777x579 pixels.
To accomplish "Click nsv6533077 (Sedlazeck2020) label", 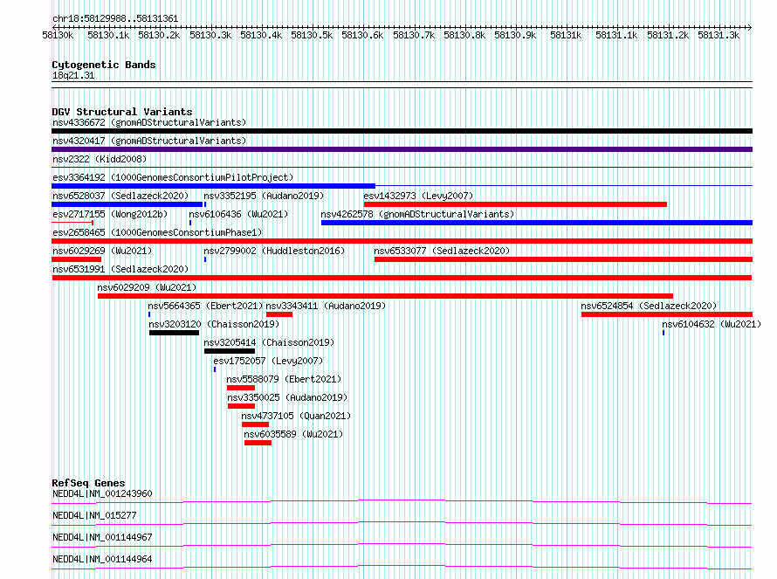I will 442,251.
